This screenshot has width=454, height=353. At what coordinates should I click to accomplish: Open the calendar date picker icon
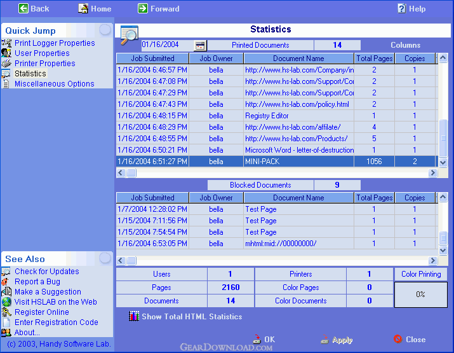[200, 45]
